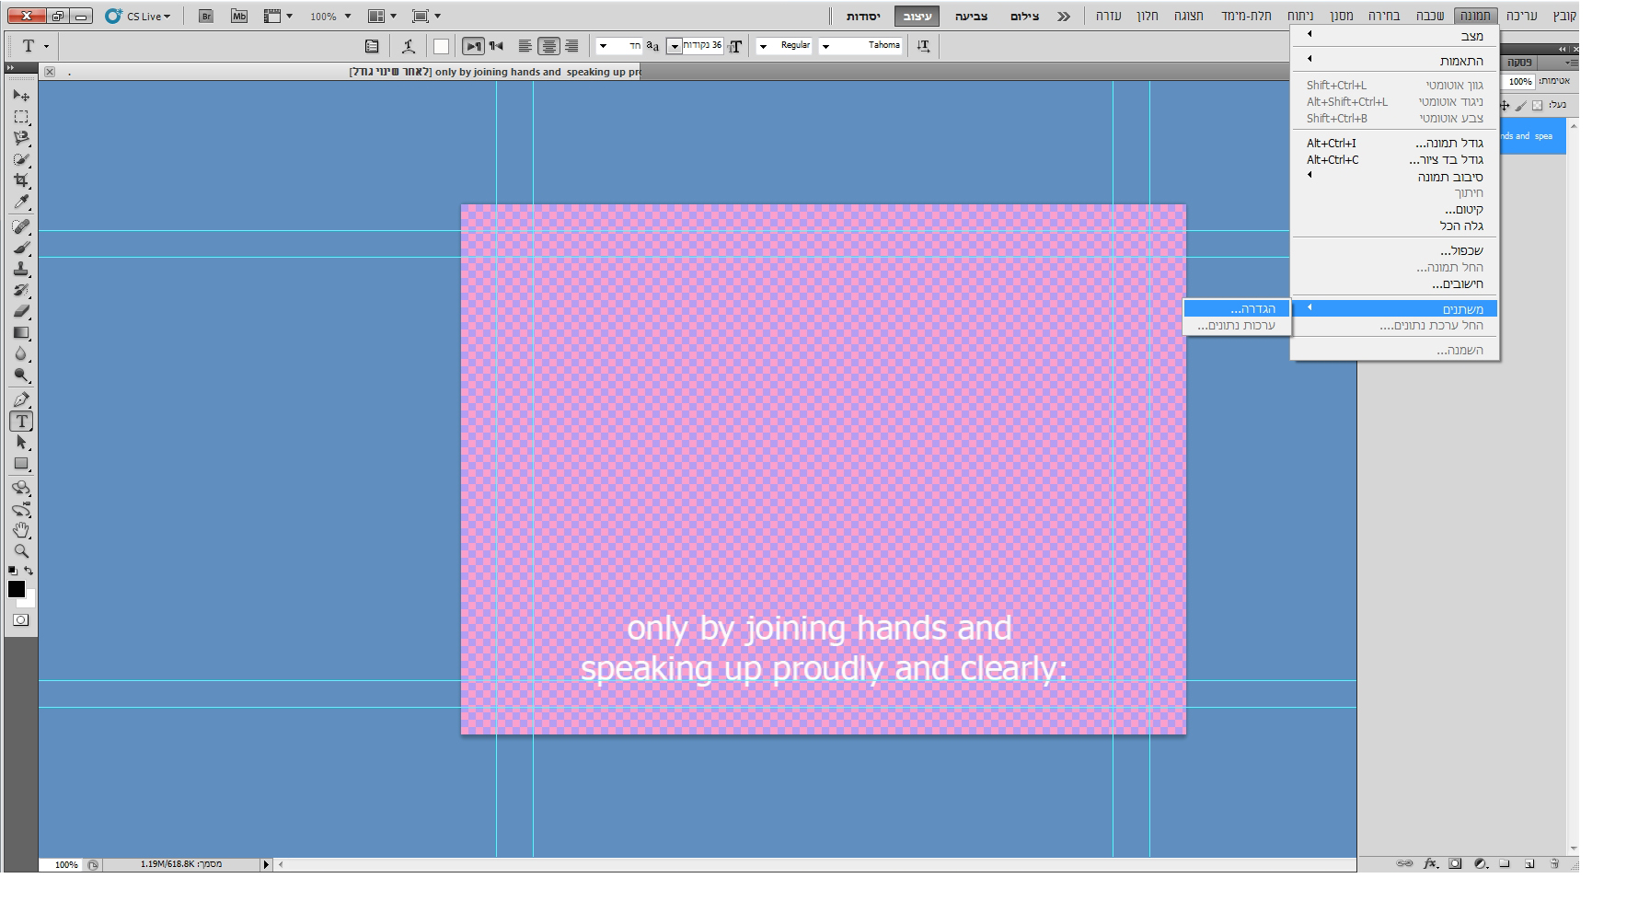Select the Path Selection tool
Image resolution: width=1627 pixels, height=913 pixels.
[x=21, y=442]
